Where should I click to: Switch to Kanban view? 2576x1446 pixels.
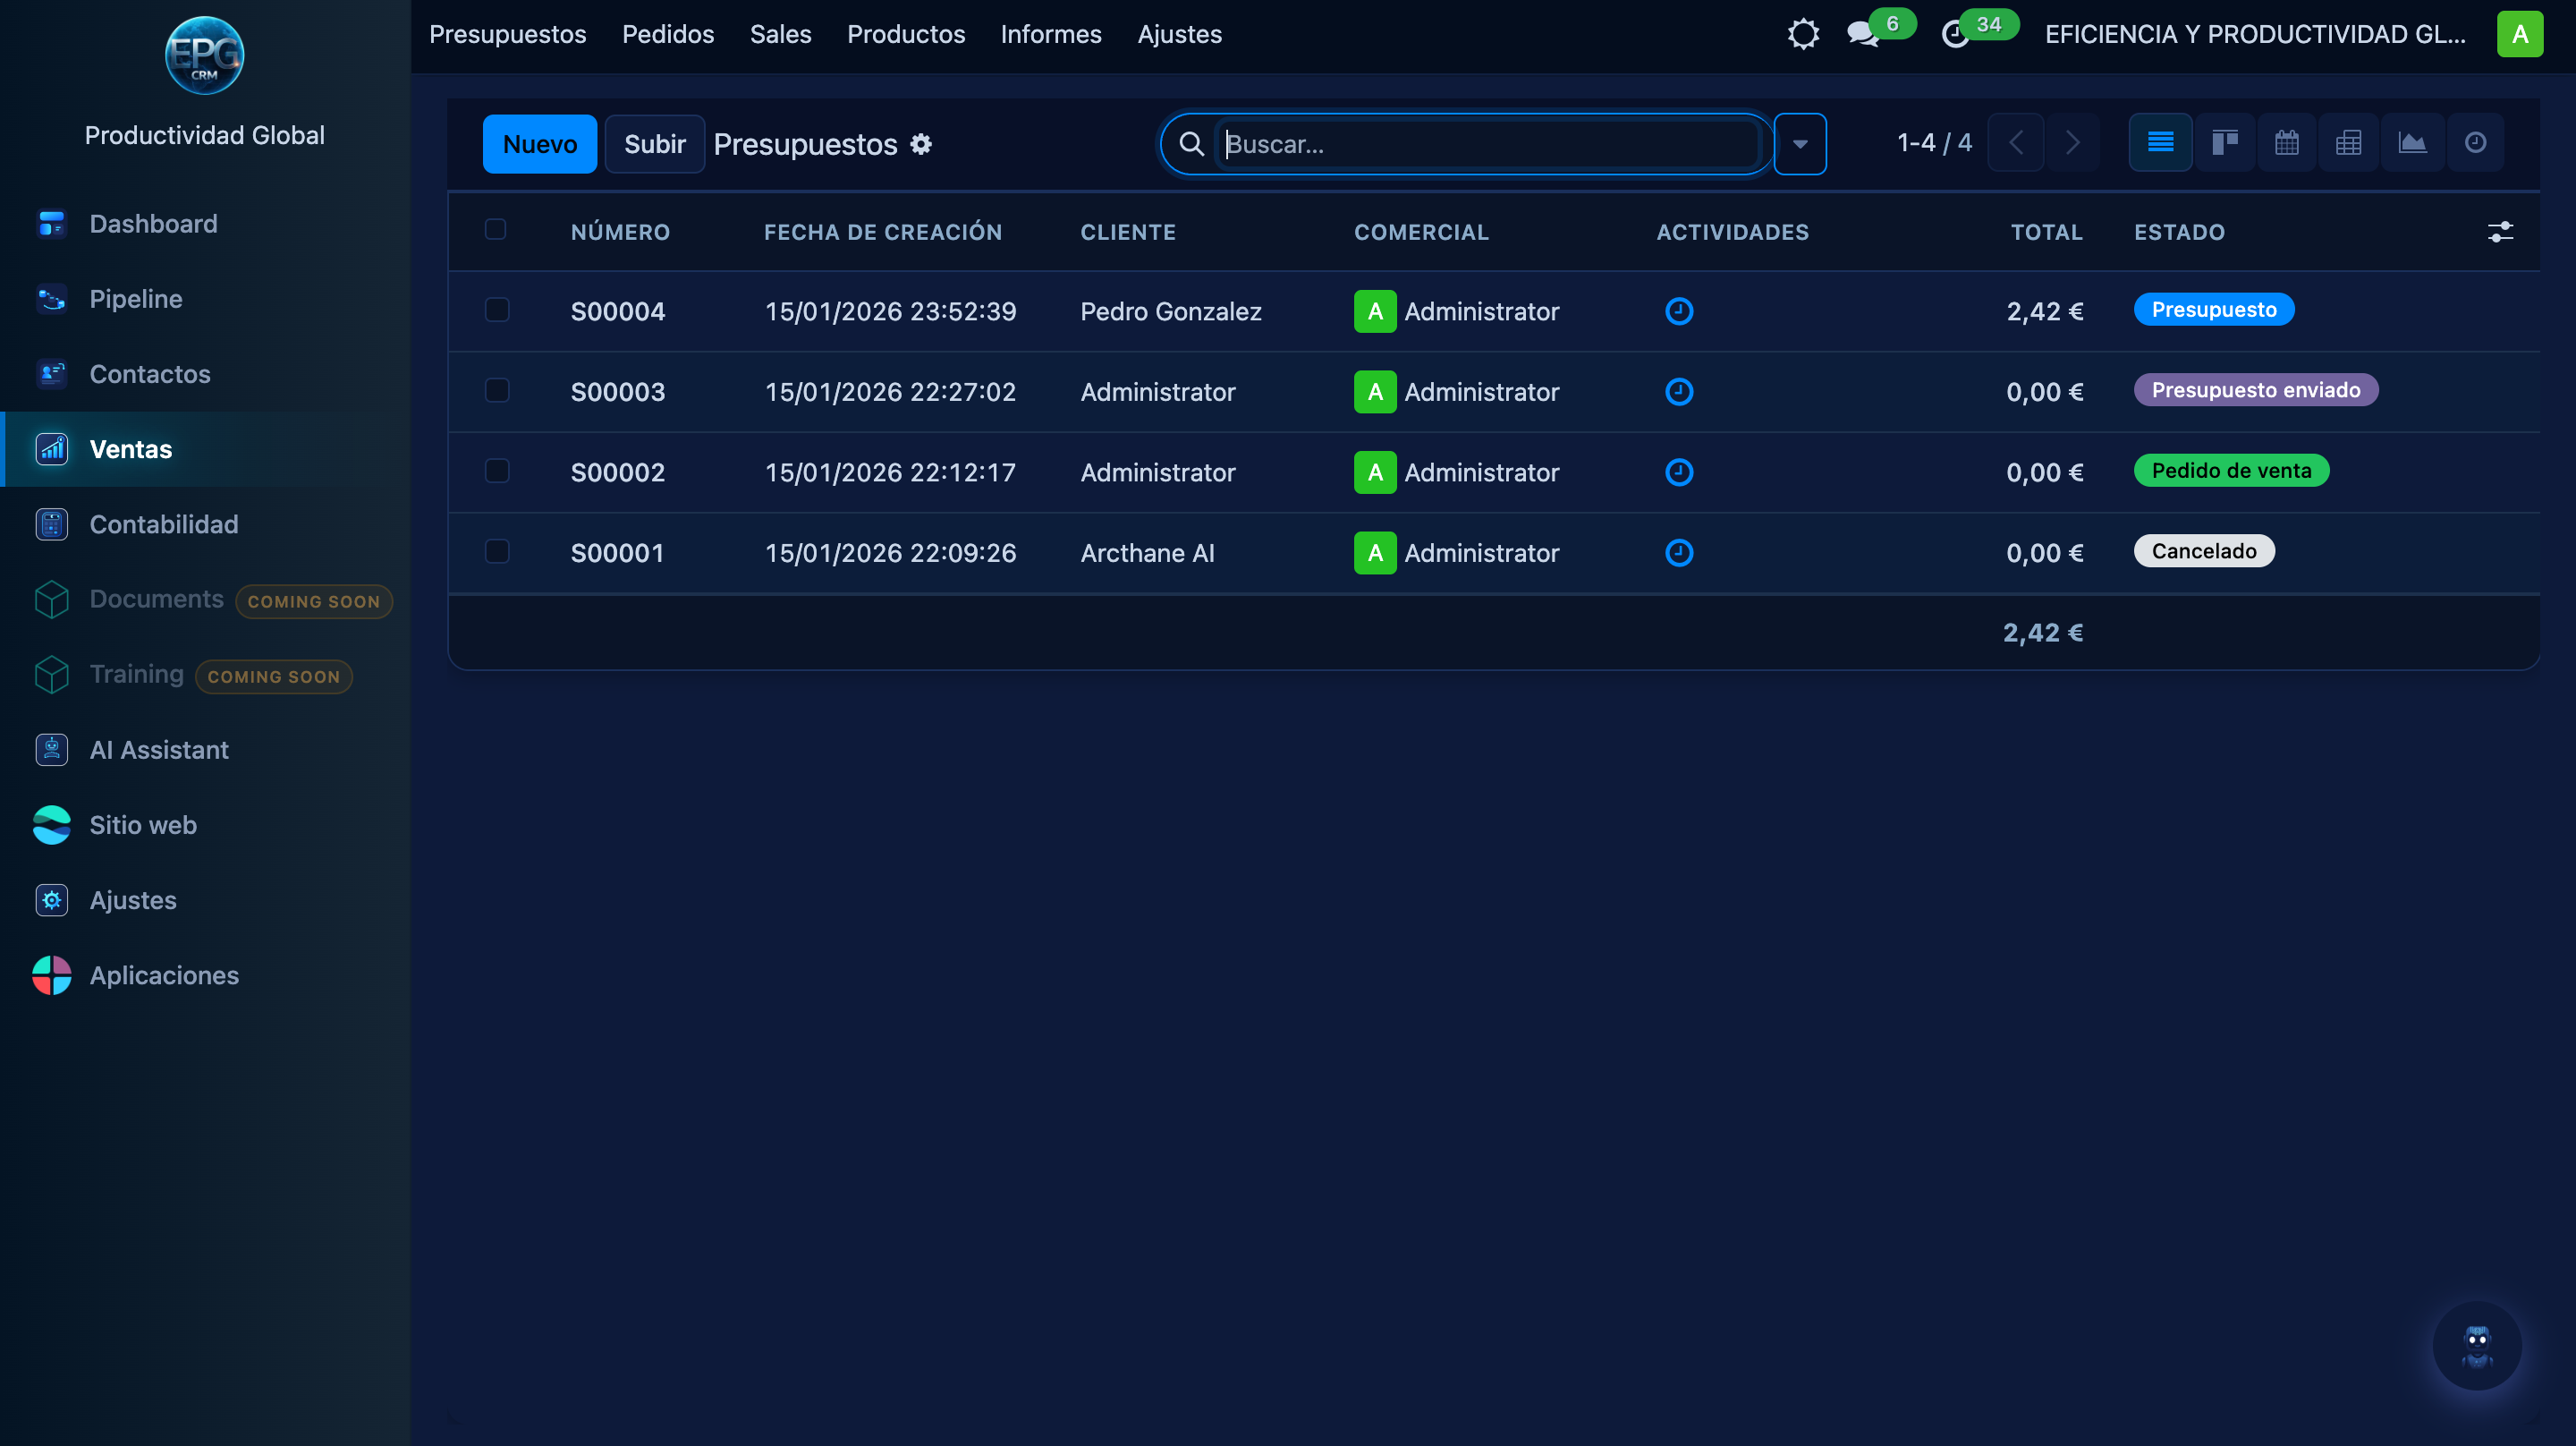click(2224, 142)
